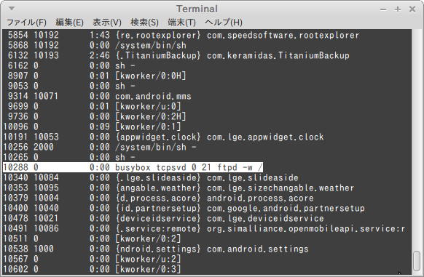Click the [kworker/0:3] last line
The width and height of the screenshot is (424, 277).
coord(92,269)
